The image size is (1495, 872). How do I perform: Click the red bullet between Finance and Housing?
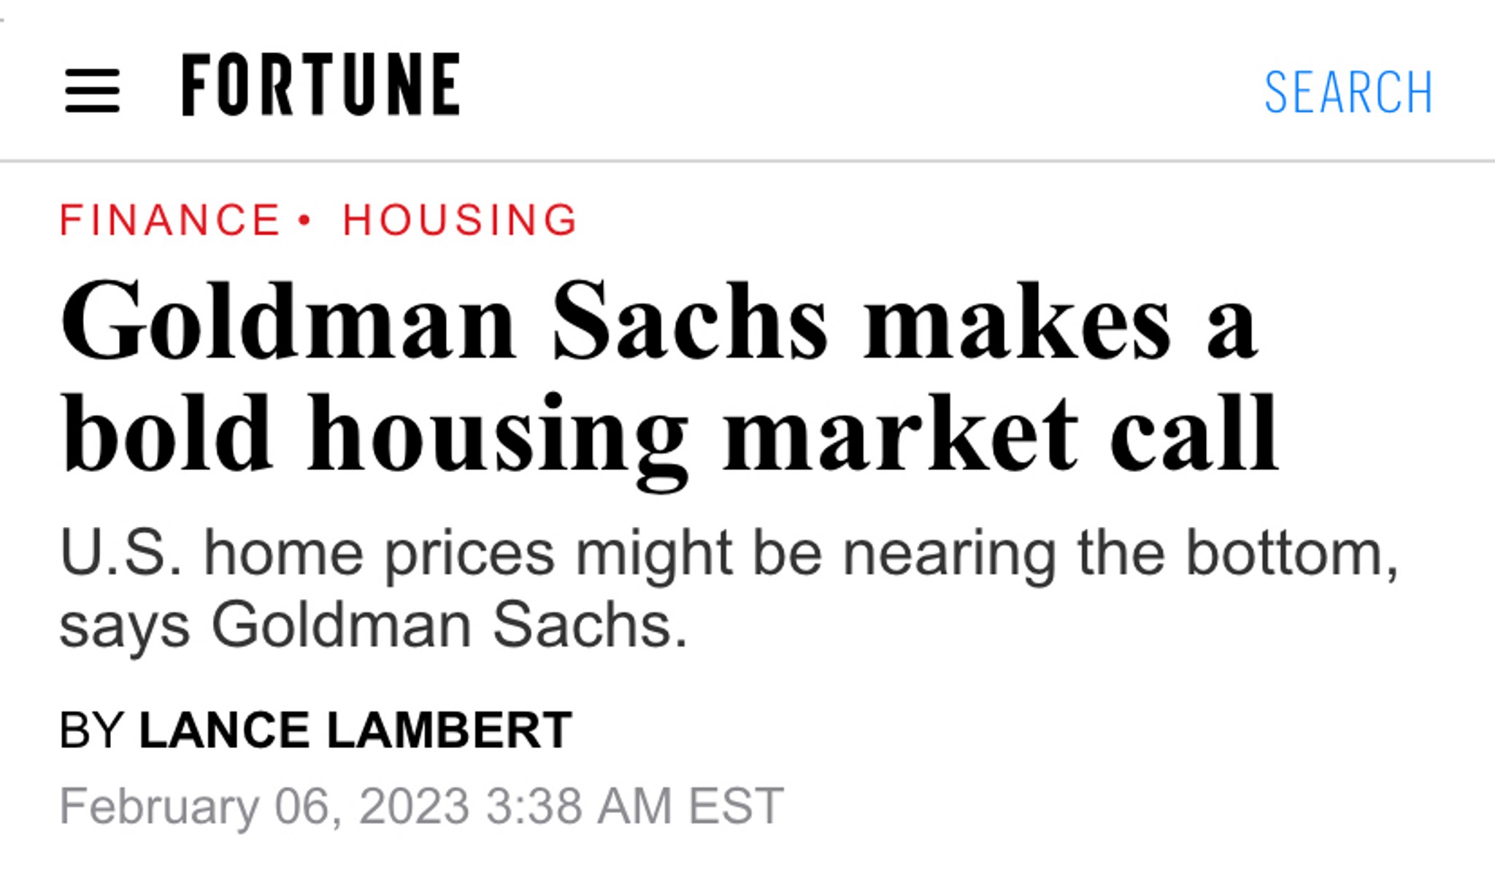point(305,220)
